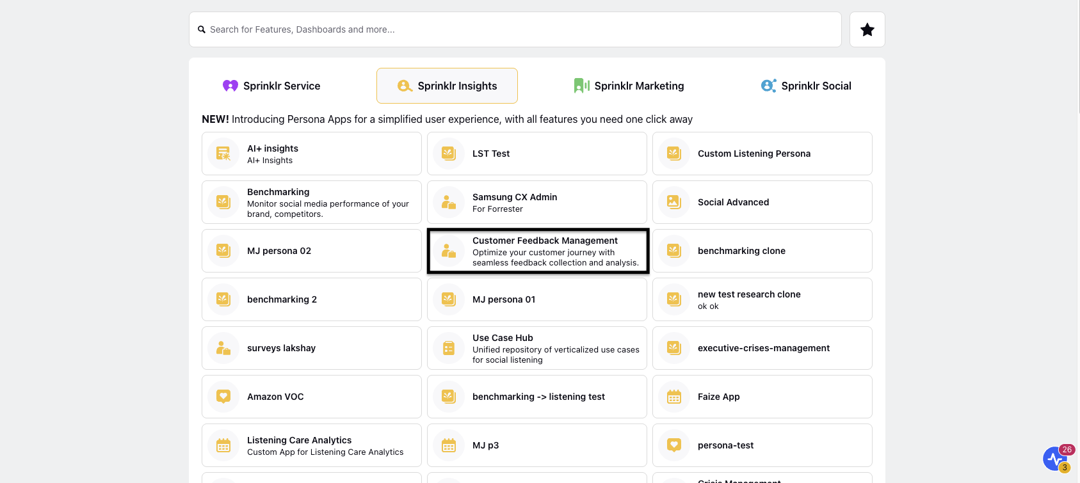Select the MJ persona 01 label
This screenshot has height=483, width=1080.
tap(504, 299)
